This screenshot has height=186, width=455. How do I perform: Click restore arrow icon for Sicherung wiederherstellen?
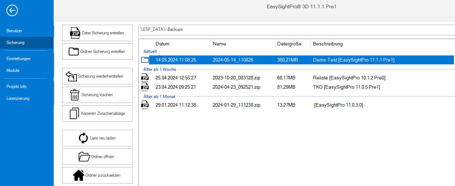click(x=71, y=76)
